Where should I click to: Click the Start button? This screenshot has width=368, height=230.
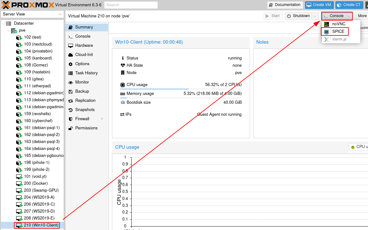click(x=272, y=16)
